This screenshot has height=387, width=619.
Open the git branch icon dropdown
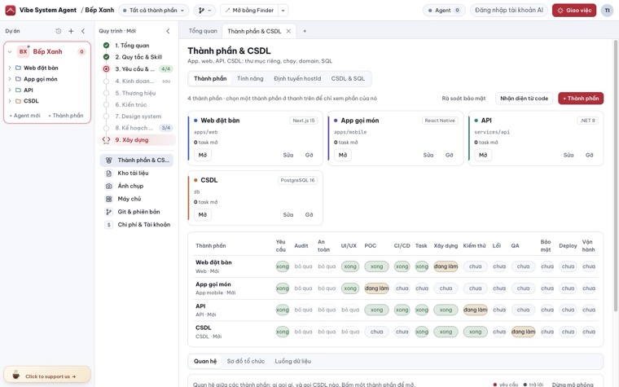[x=204, y=11]
